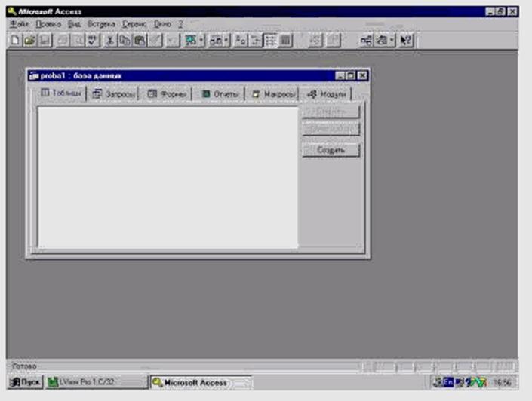This screenshot has width=532, height=401.
Task: Open the Вставка menu
Action: pos(101,24)
